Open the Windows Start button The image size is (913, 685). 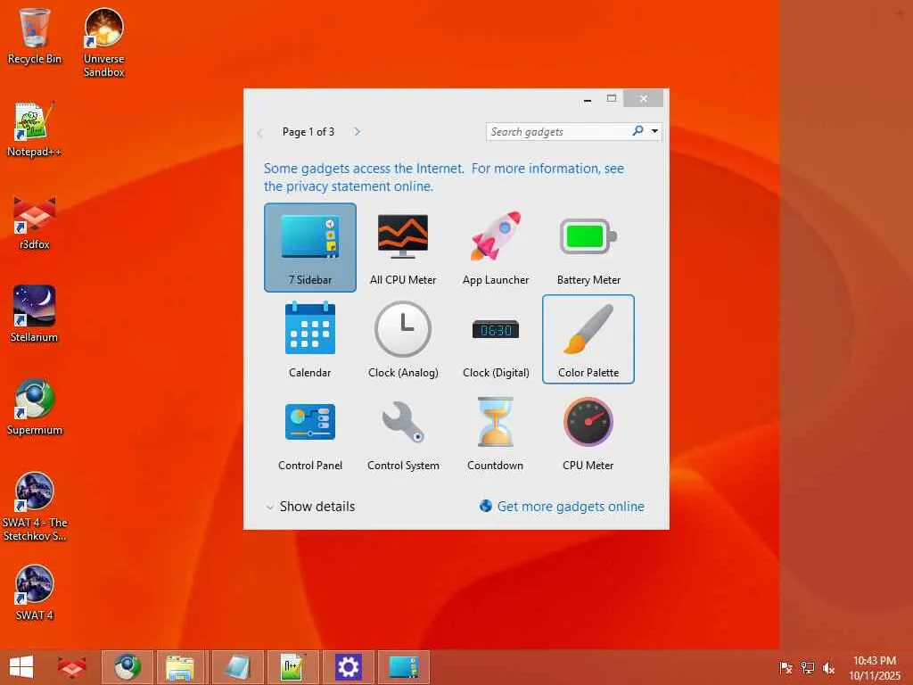tap(21, 667)
